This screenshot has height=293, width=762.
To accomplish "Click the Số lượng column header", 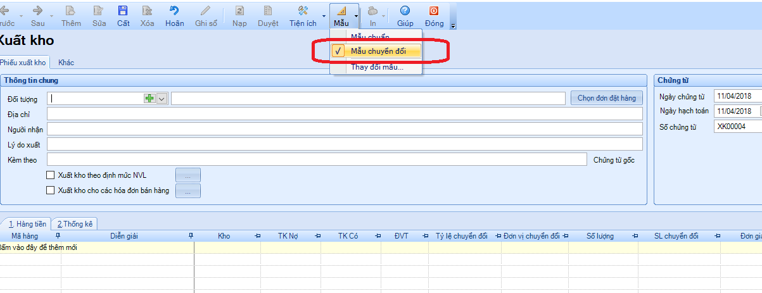I will [x=600, y=236].
